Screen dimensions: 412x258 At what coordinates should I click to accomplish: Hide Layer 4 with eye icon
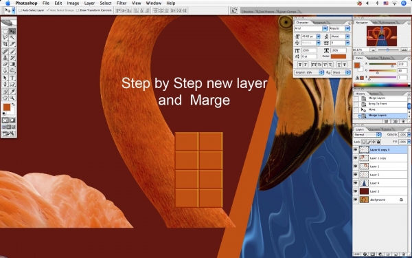tap(356, 183)
